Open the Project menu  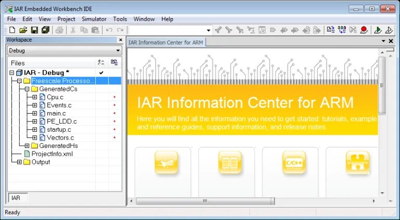[x=66, y=19]
